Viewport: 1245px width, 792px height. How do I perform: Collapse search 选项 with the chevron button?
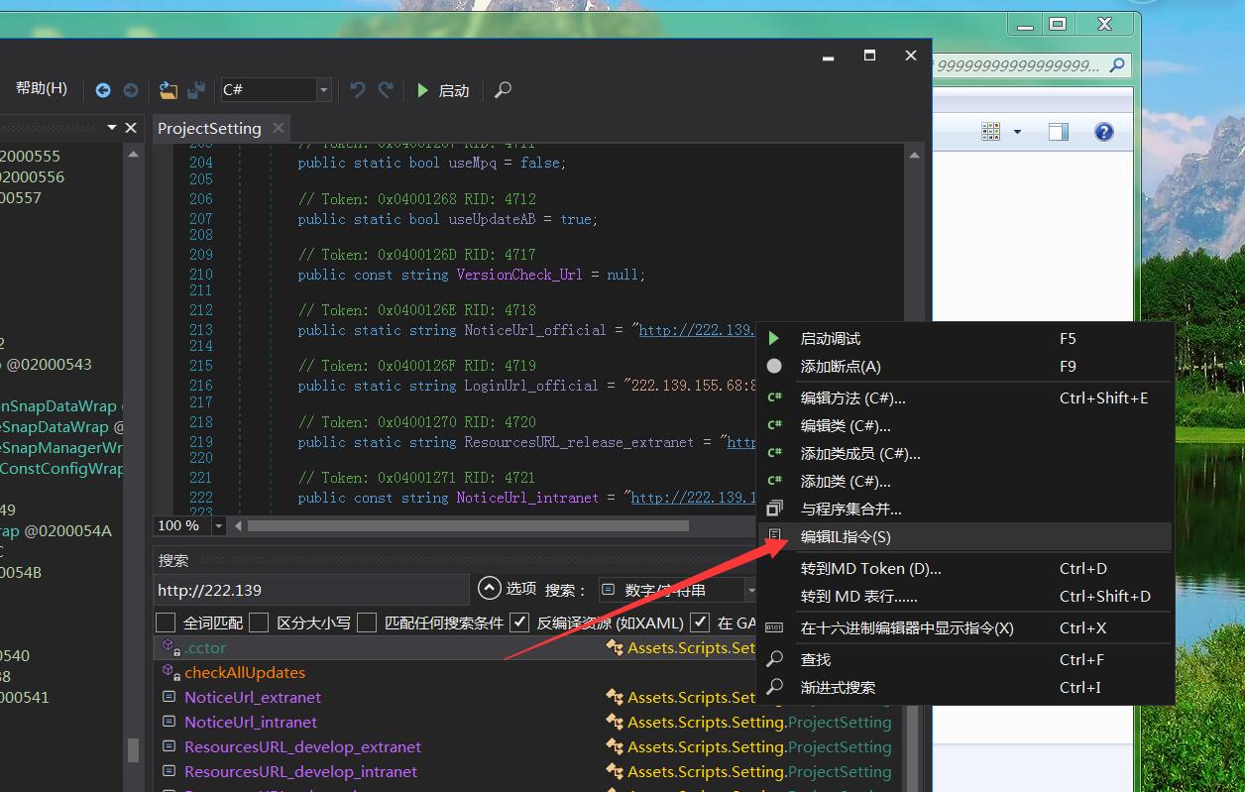point(489,588)
